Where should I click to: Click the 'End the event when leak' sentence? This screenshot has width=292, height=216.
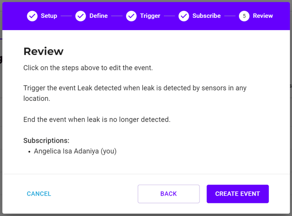[97, 119]
